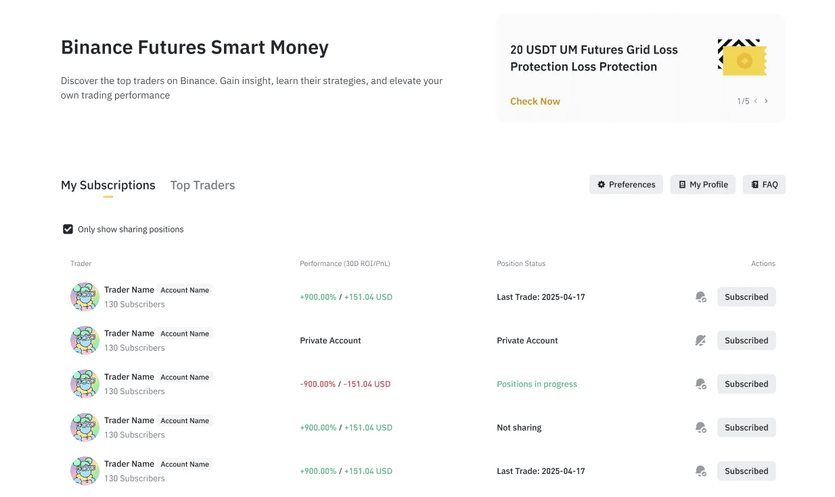The width and height of the screenshot is (835, 497).
Task: Click the muted bell icon in Private Account row
Action: coord(700,341)
